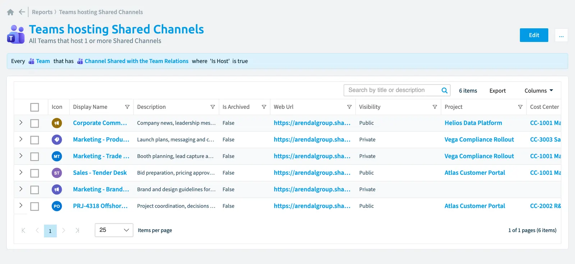Click the Reports breadcrumb
Viewport: 575px width, 264px height.
pyautogui.click(x=42, y=12)
